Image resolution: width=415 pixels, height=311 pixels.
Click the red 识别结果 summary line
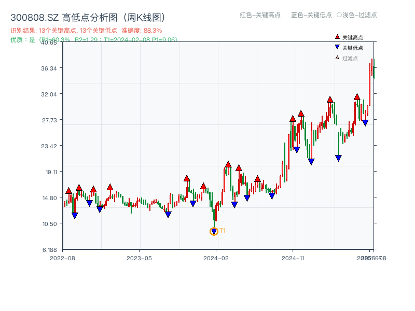pyautogui.click(x=86, y=31)
